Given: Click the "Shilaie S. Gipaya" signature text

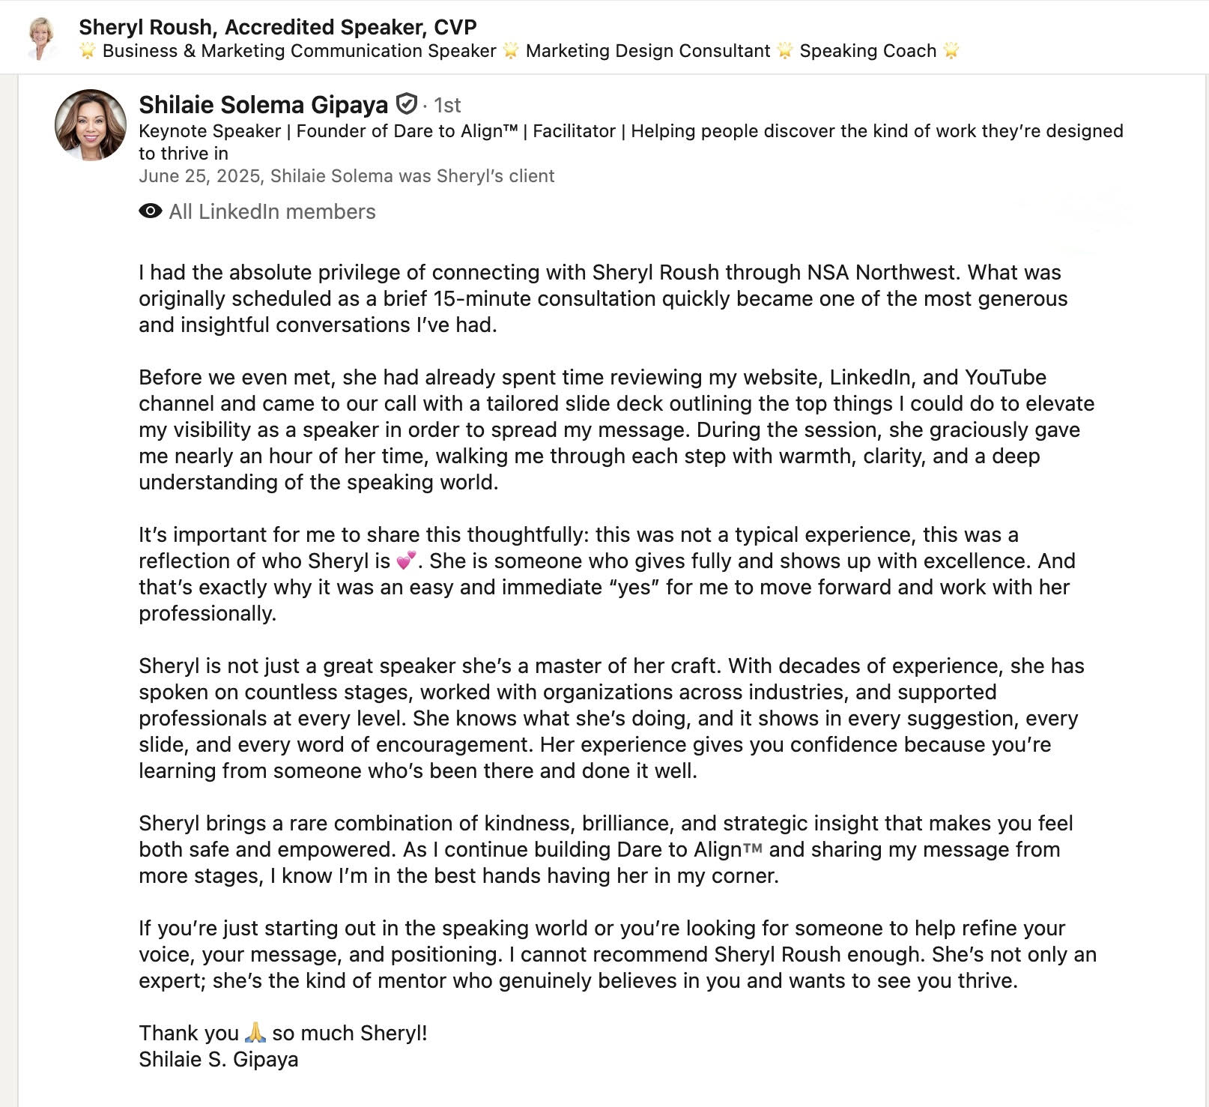Looking at the screenshot, I should pyautogui.click(x=218, y=1059).
